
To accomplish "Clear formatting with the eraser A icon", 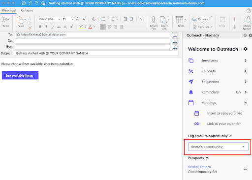I will point(94,19).
